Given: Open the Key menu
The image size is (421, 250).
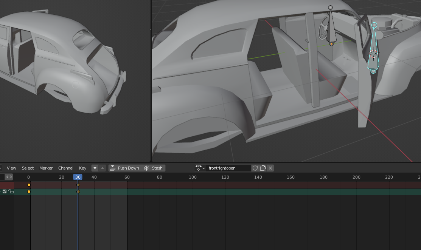Looking at the screenshot, I should click(x=82, y=168).
